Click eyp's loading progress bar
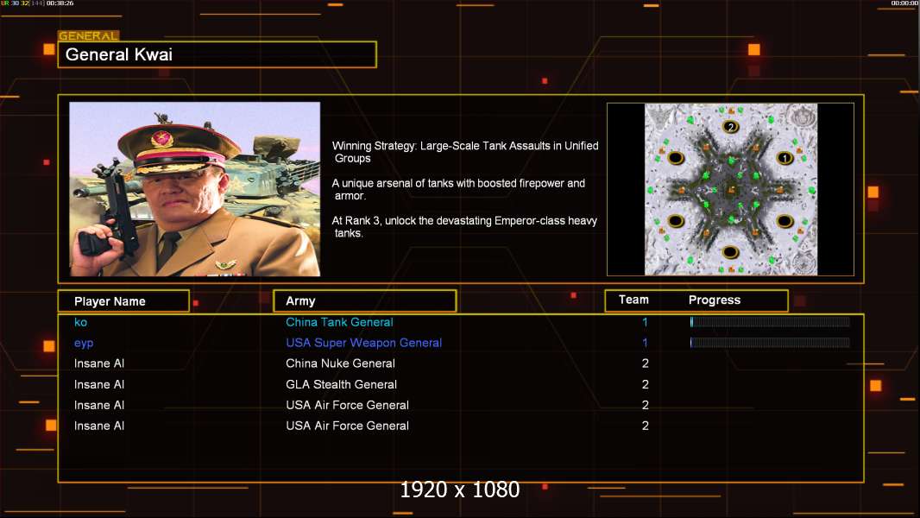This screenshot has width=920, height=518. coord(770,343)
